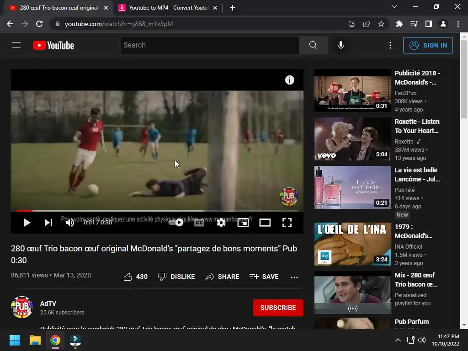
Task: Bookmark this page with star
Action: 381,24
